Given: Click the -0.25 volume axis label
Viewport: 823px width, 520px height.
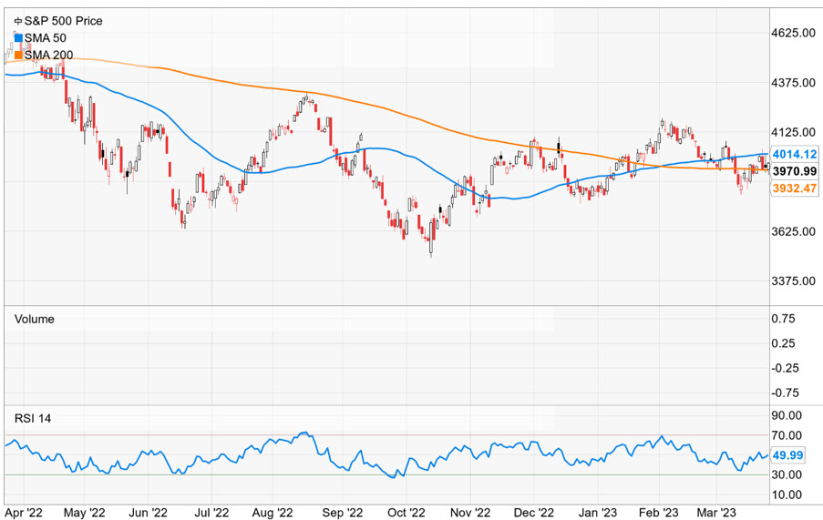Looking at the screenshot, I should click(x=785, y=368).
